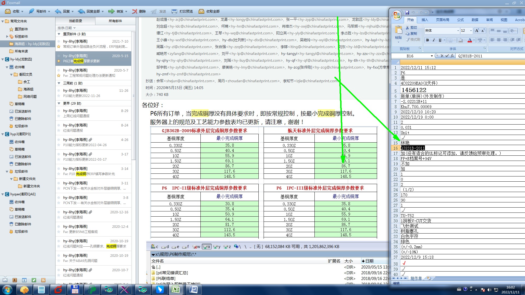Toggle Bold formatting in Excel ribbon

pos(427,40)
